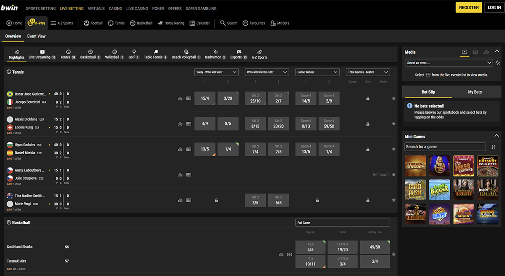Image resolution: width=505 pixels, height=276 pixels.
Task: Sort the Mini Games list A-Z
Action: 494,147
